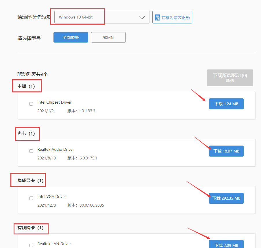This screenshot has width=261, height=248.
Task: Click the 主板 (1) category header
Action: coord(26,86)
